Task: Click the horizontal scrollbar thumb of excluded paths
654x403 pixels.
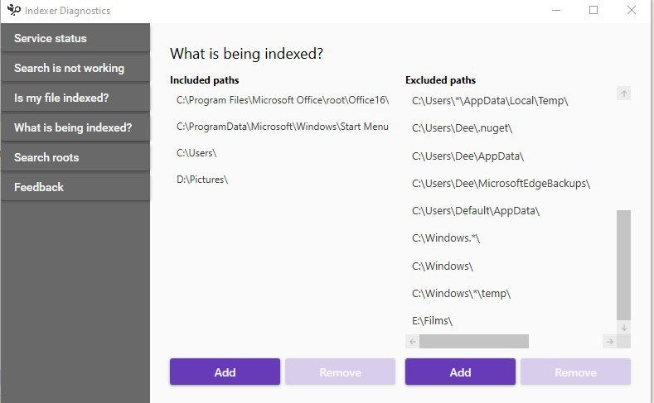Action: 474,342
